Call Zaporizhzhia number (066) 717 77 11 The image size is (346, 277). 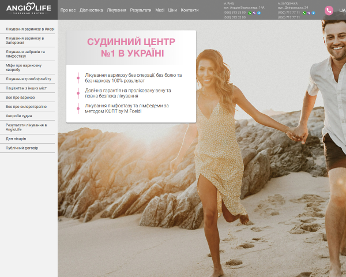[289, 13]
